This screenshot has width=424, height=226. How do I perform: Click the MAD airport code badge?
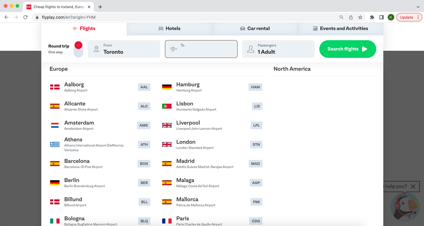point(256,164)
